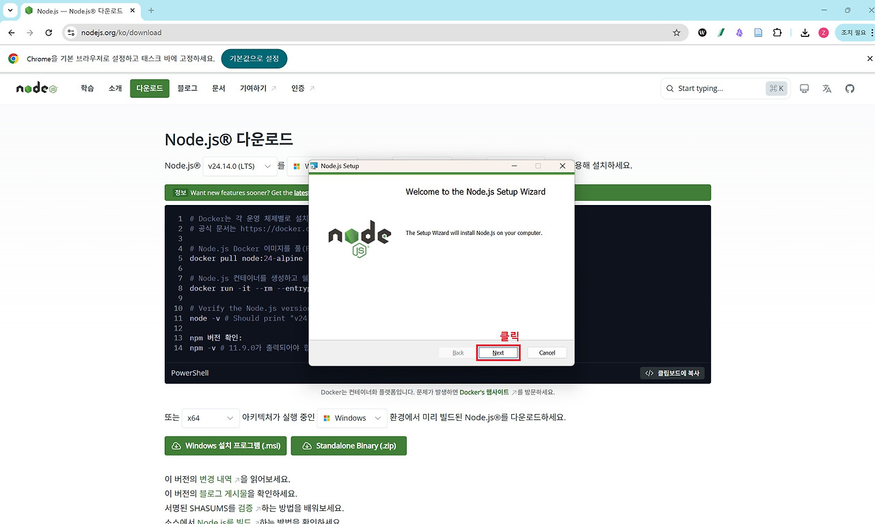The image size is (875, 524).
Task: Expand the x64 architecture dropdown
Action: pos(211,418)
